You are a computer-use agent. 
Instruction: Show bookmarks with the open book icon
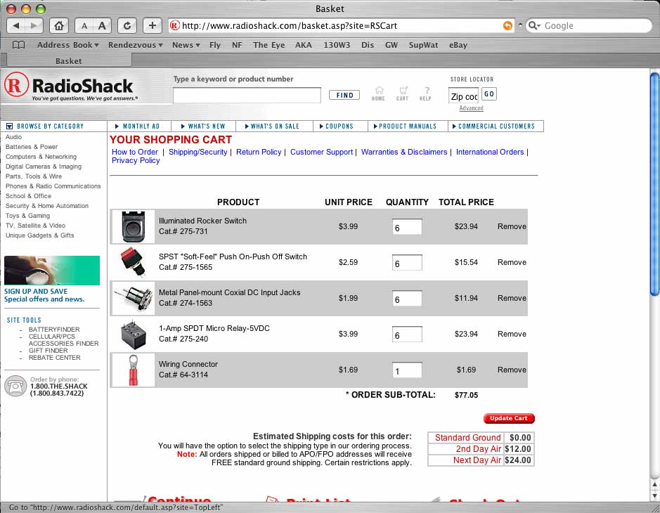coord(18,45)
